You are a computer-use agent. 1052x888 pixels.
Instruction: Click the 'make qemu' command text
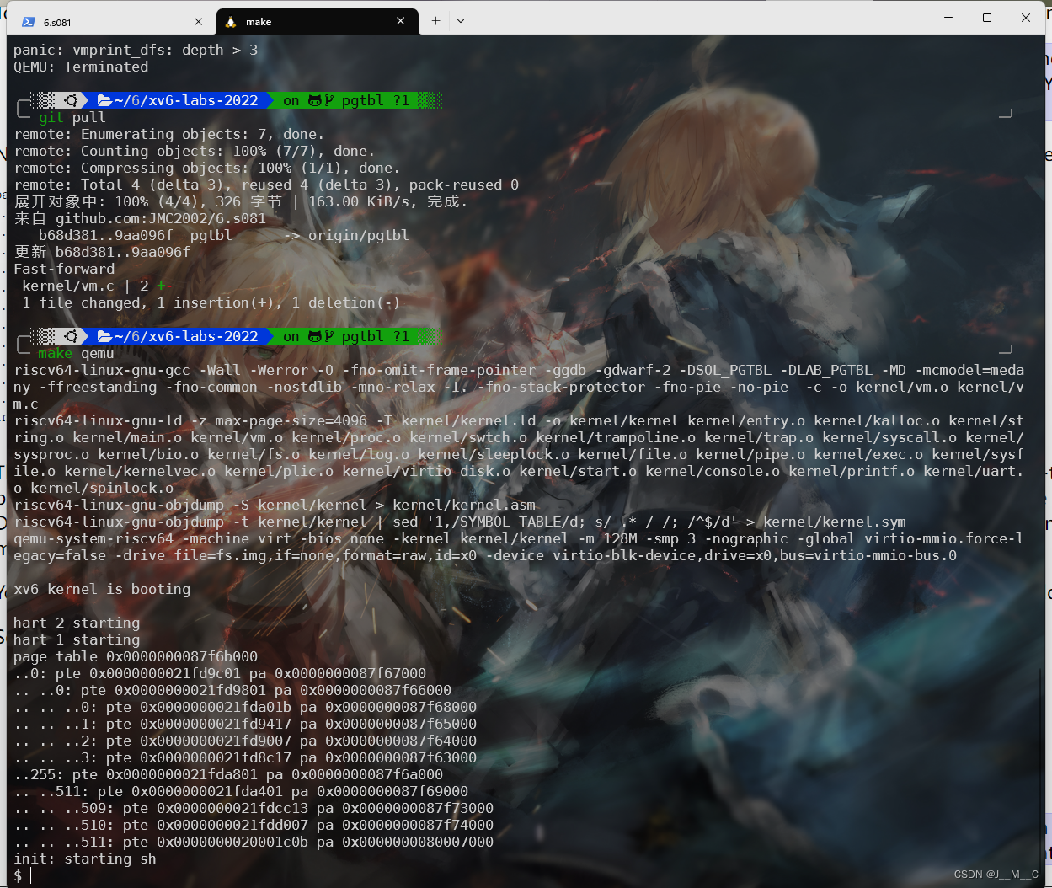[76, 353]
